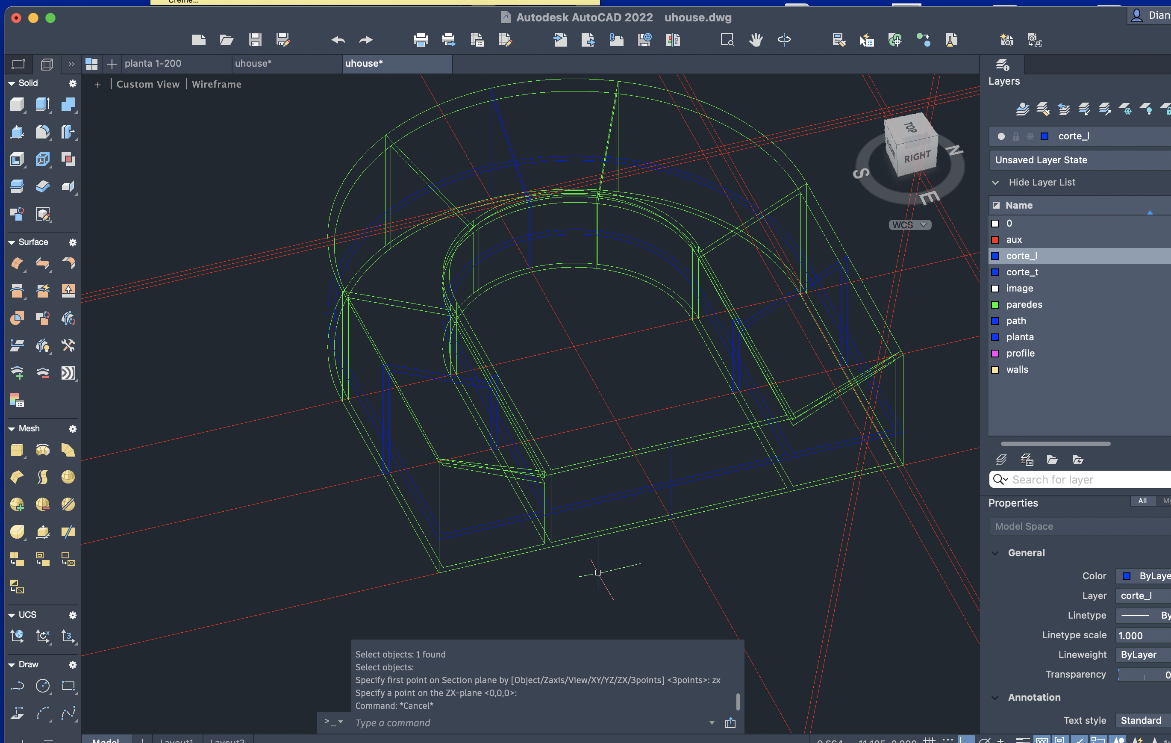Click the Undo arrow in toolbar
Image resolution: width=1171 pixels, height=743 pixels.
click(338, 40)
